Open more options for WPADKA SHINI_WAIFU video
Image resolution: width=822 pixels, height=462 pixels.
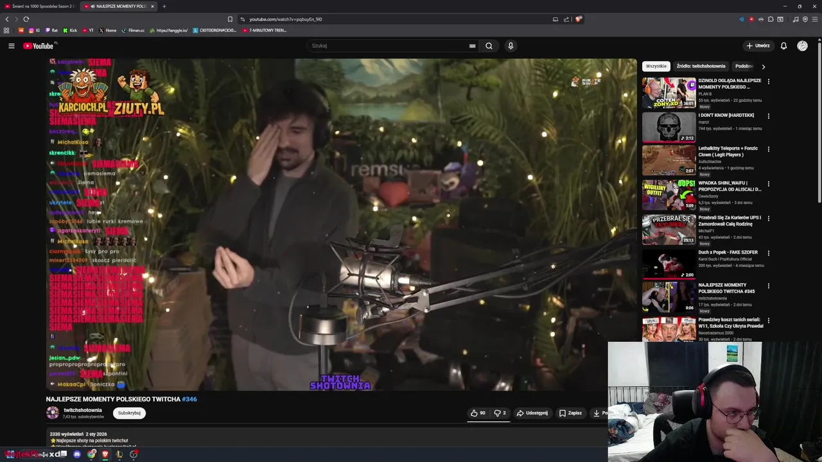click(x=768, y=184)
